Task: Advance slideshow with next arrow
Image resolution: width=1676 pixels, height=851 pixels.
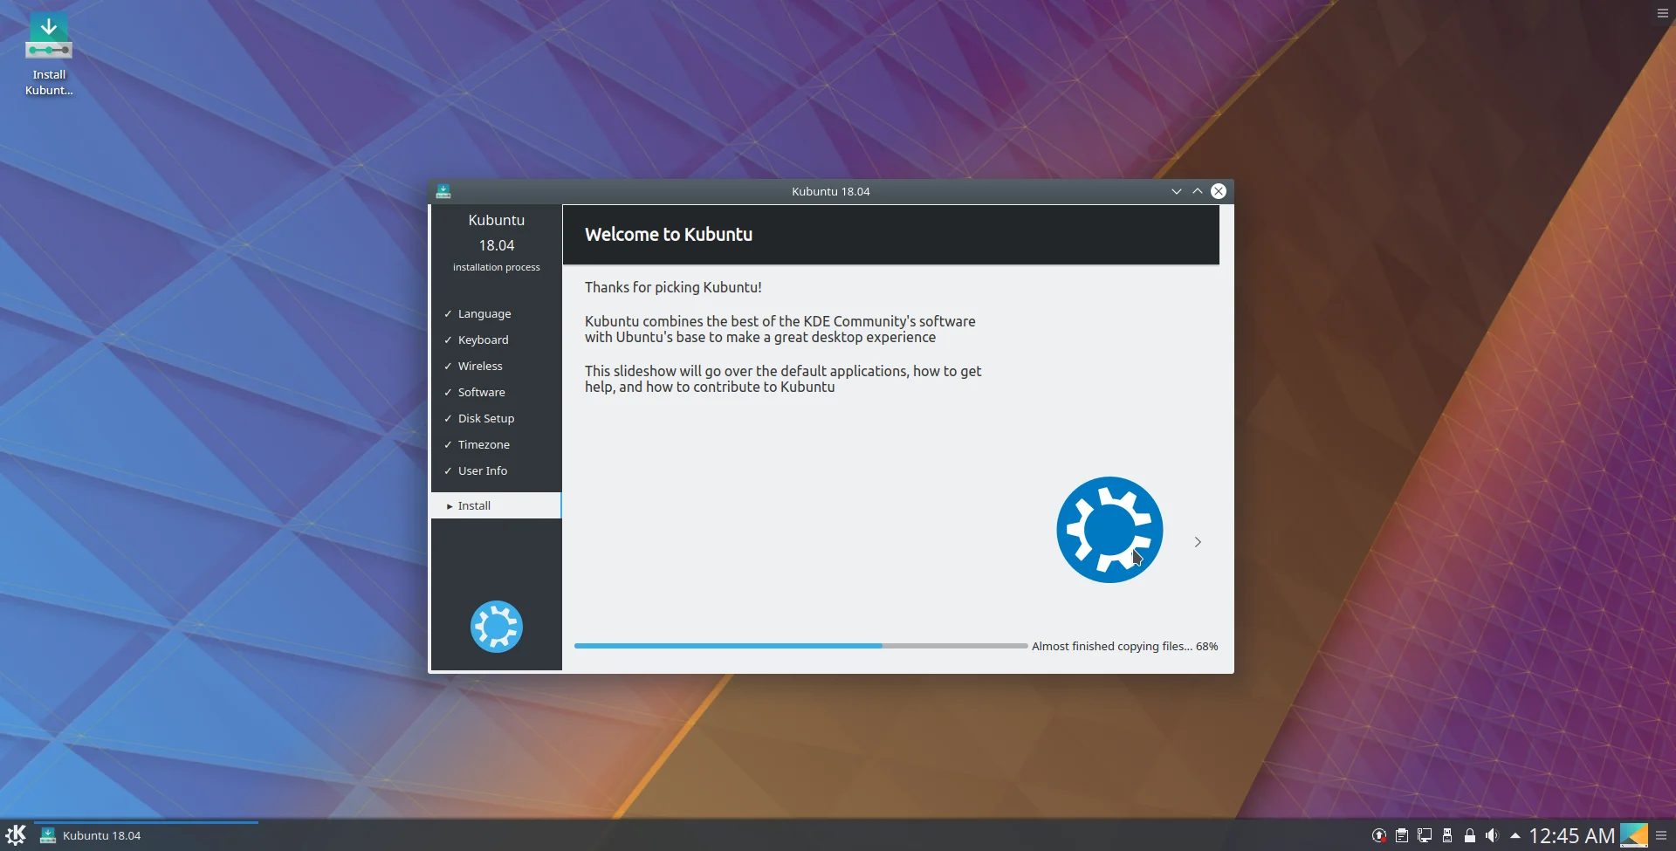Action: pyautogui.click(x=1198, y=542)
